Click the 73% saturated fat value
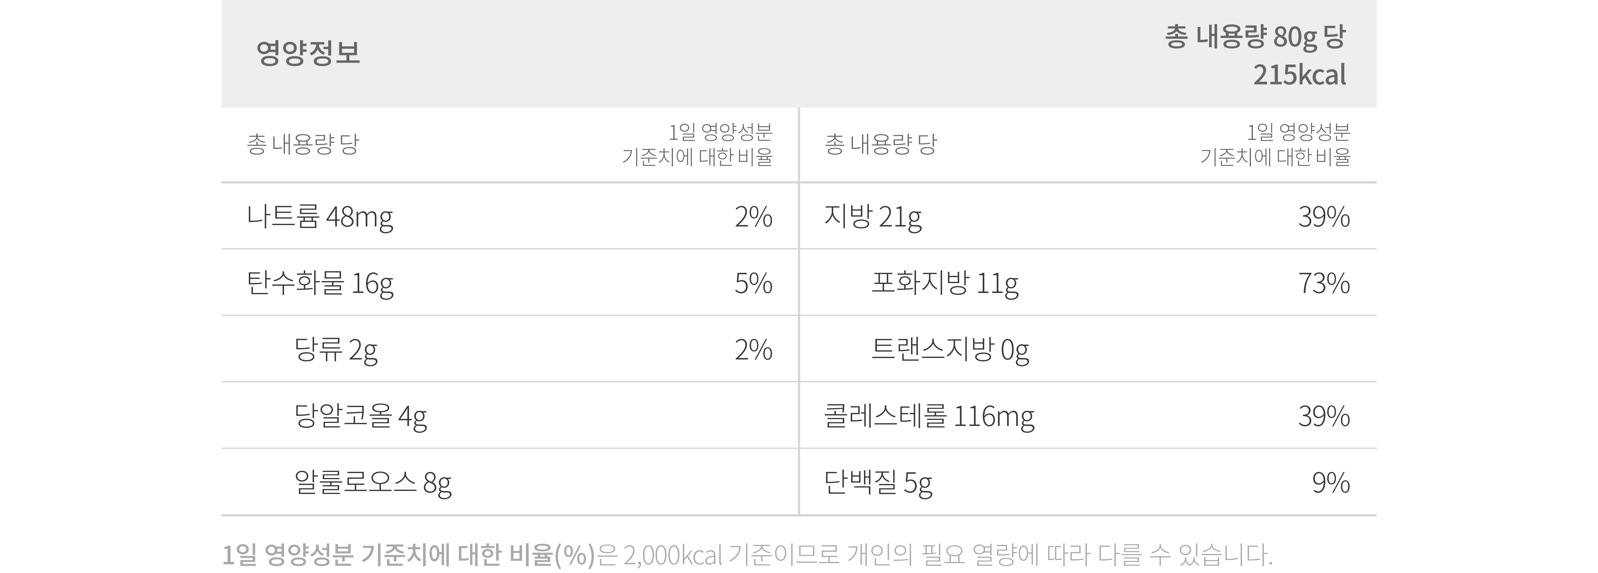The height and width of the screenshot is (573, 1598). 1324,283
